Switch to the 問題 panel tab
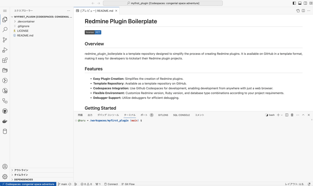This screenshot has height=186, width=313. pos(80,115)
